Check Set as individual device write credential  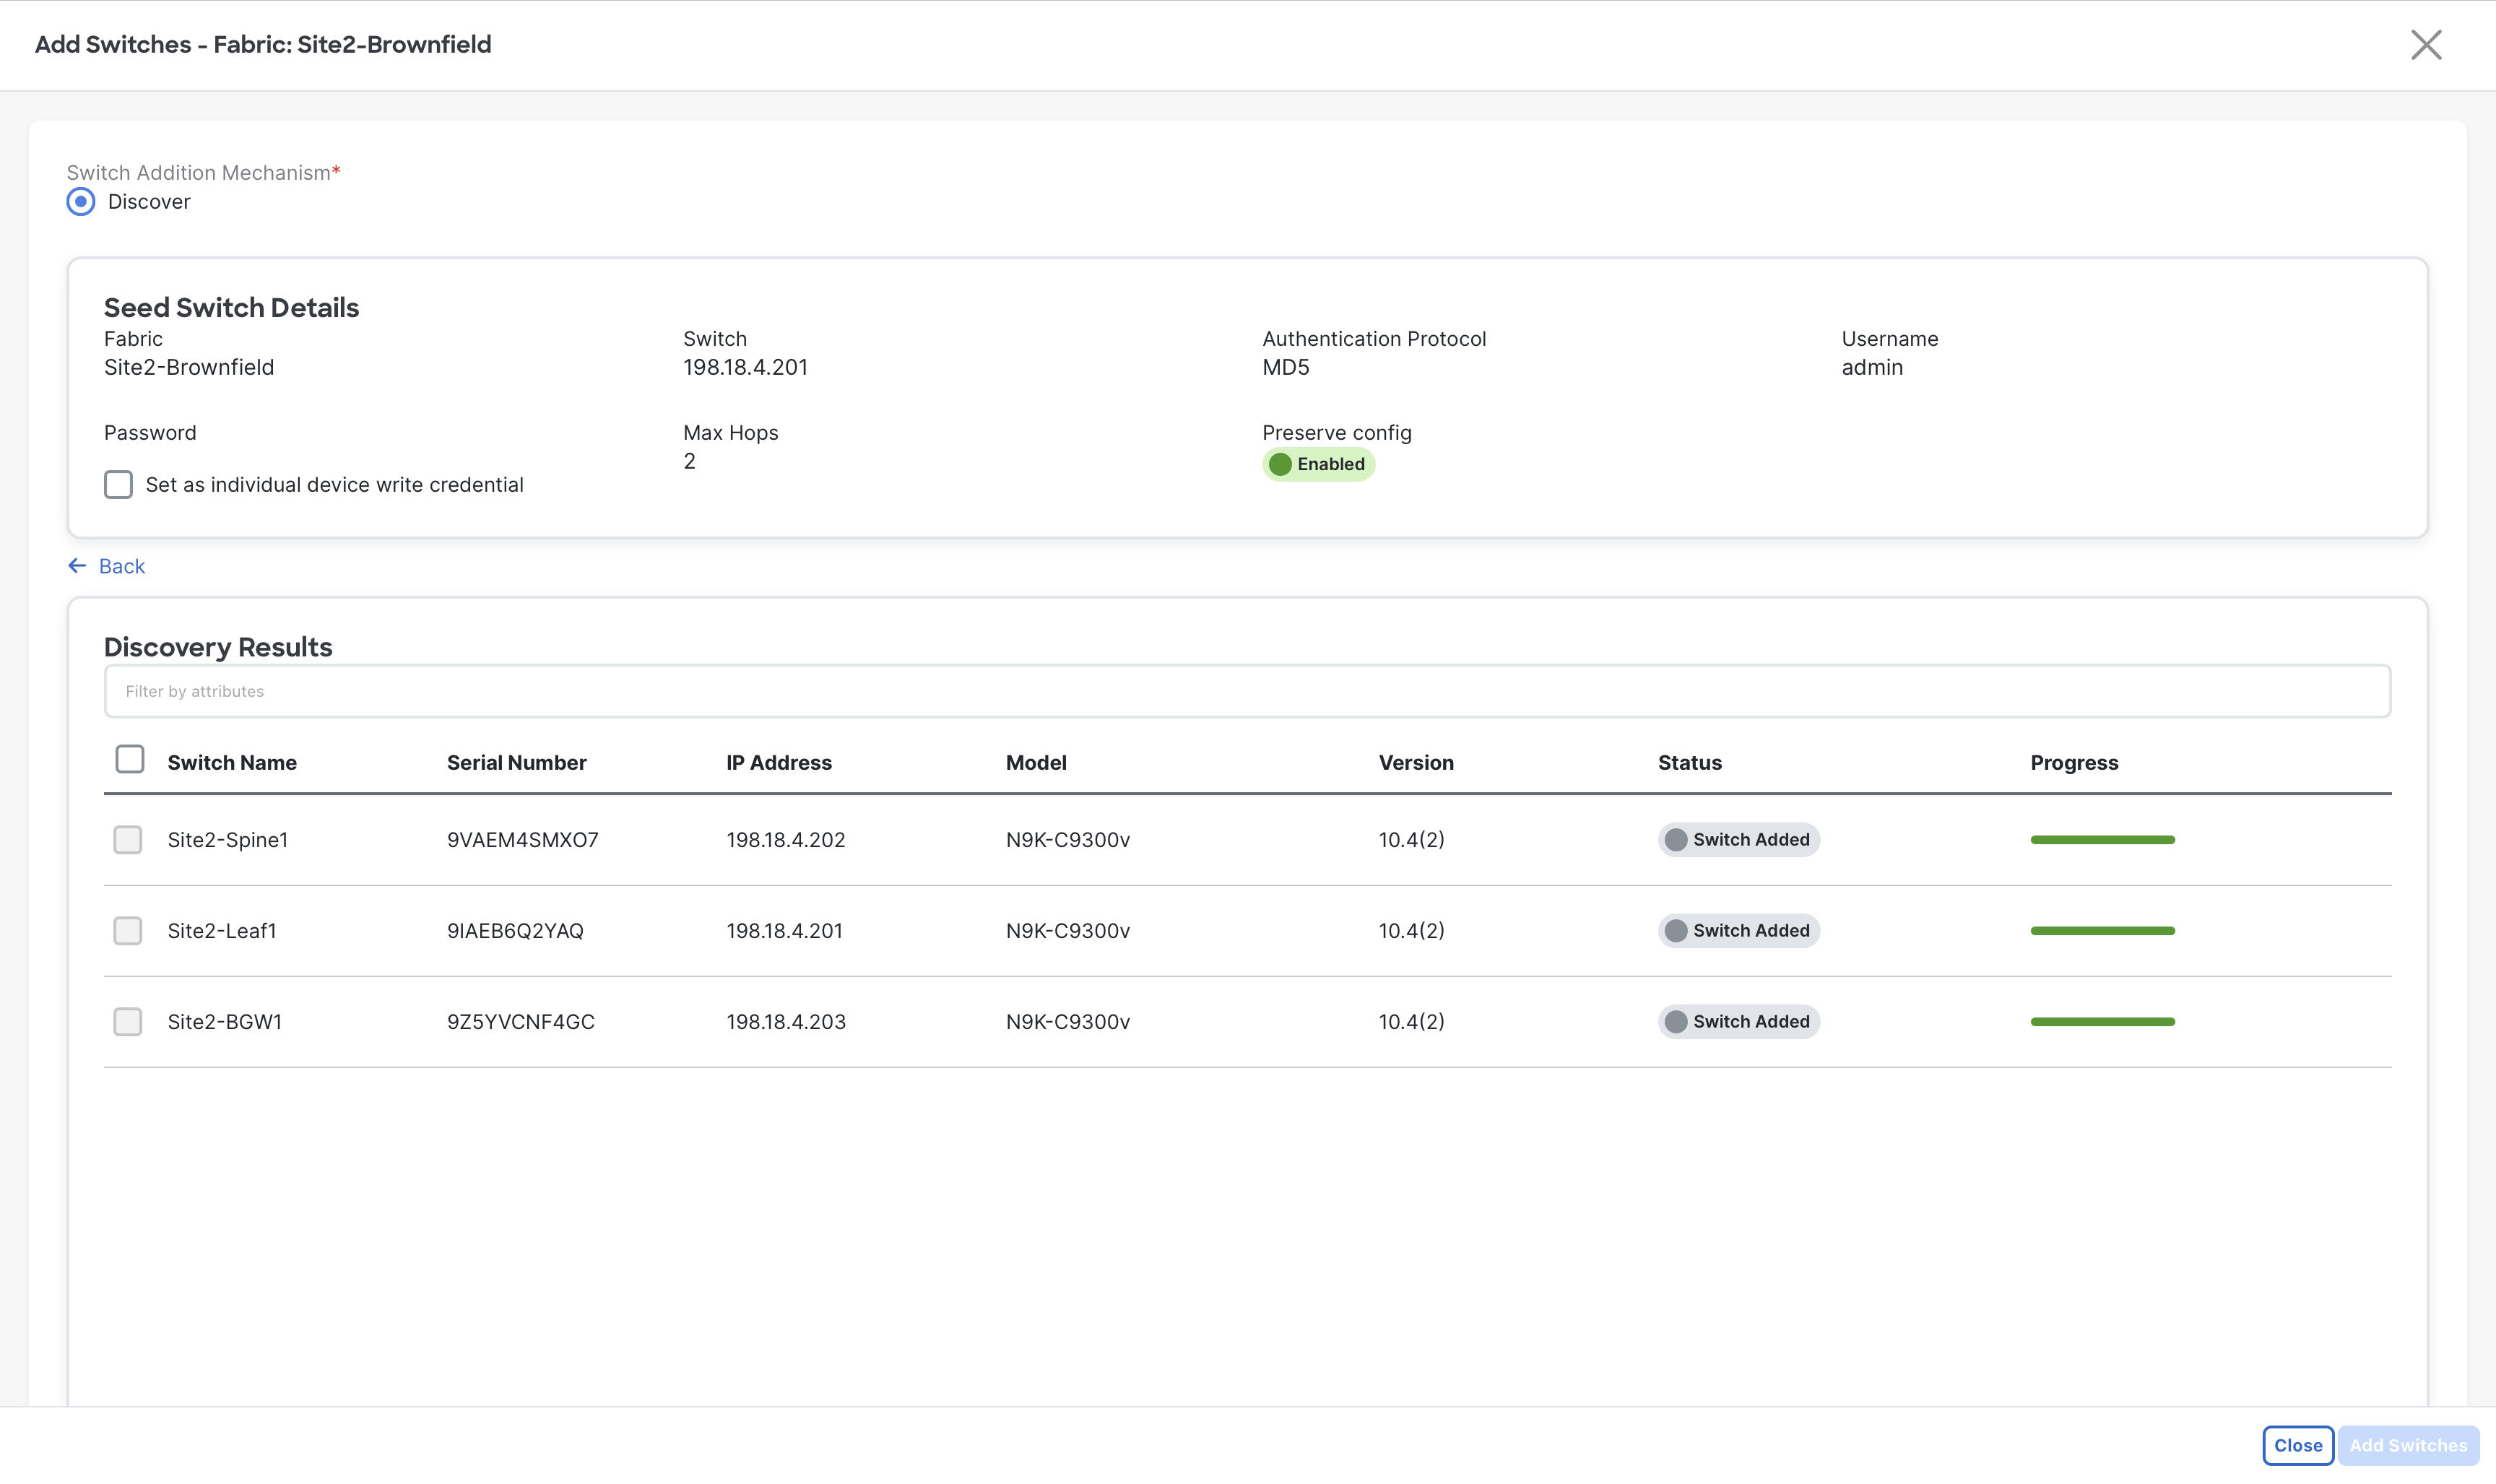[x=118, y=485]
